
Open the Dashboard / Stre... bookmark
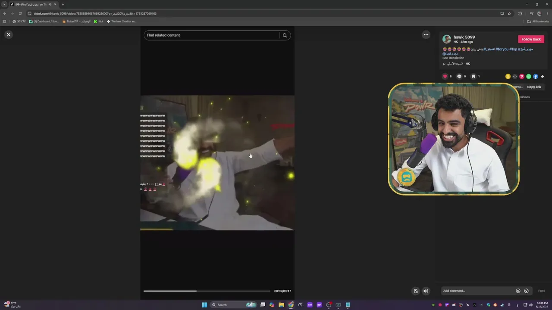point(44,22)
